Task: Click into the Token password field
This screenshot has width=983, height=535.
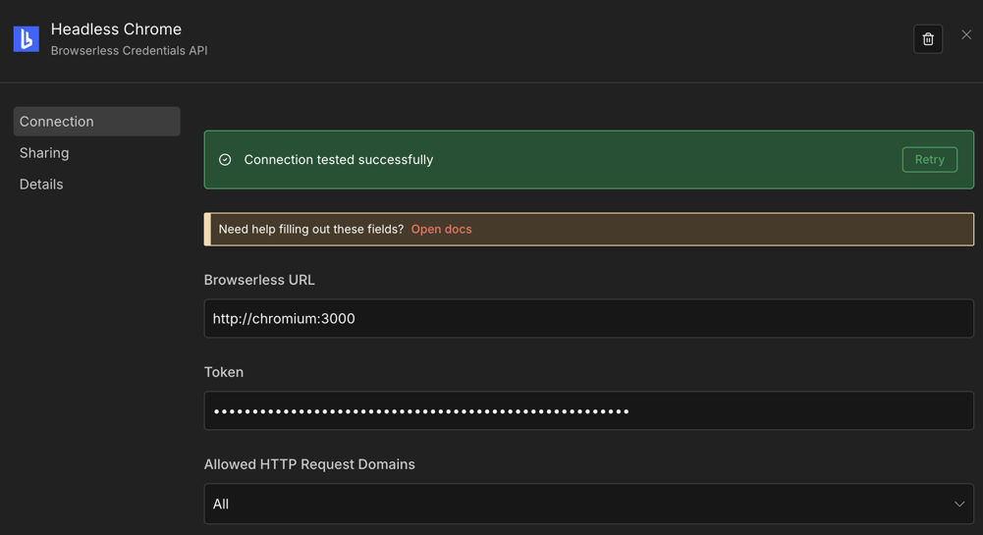Action: tap(588, 411)
